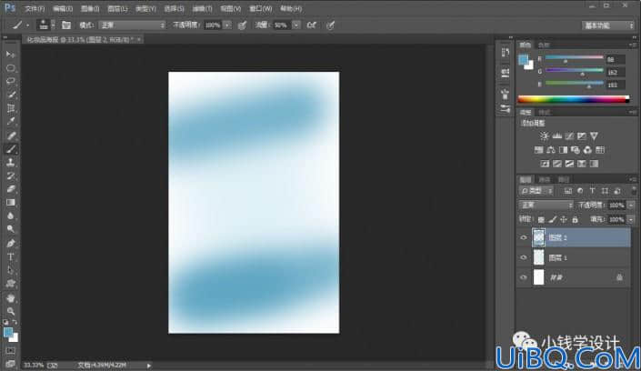Open the tool preset picker arrow
This screenshot has width=641, height=371.
[x=28, y=25]
